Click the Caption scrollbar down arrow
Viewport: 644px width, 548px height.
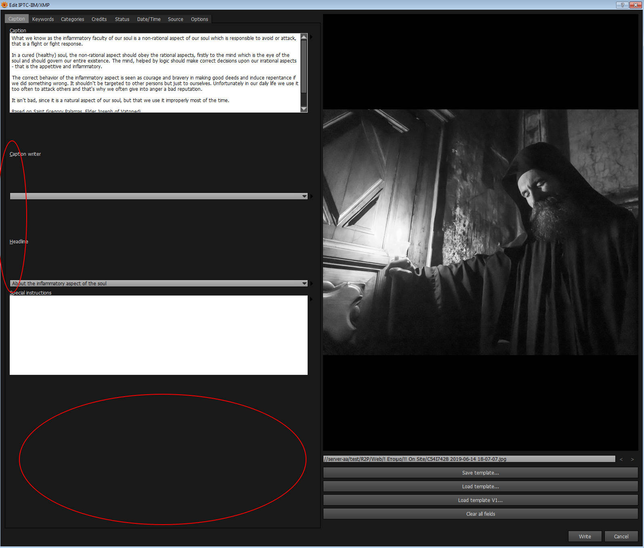(x=304, y=109)
